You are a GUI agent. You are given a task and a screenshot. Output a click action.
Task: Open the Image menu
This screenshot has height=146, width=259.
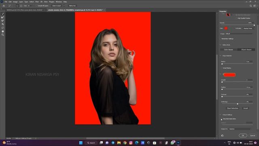tap(15, 2)
